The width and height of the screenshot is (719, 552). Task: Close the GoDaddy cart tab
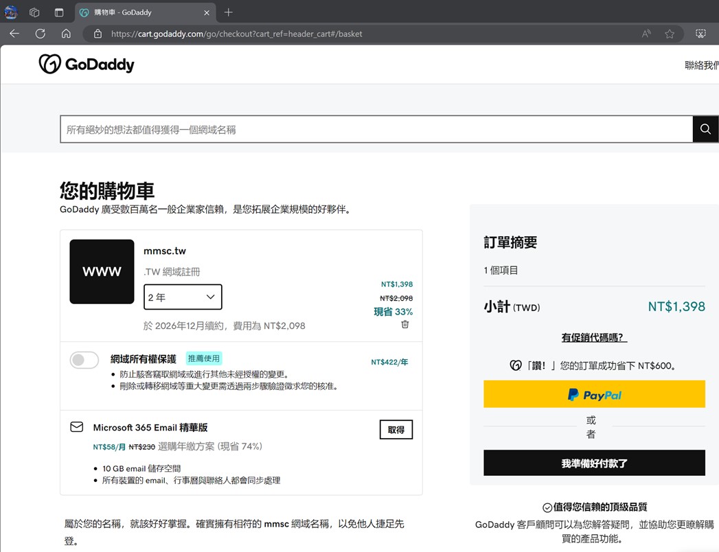pyautogui.click(x=206, y=13)
